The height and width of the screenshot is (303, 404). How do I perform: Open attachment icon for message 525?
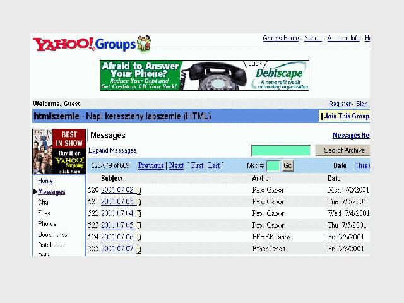139,249
